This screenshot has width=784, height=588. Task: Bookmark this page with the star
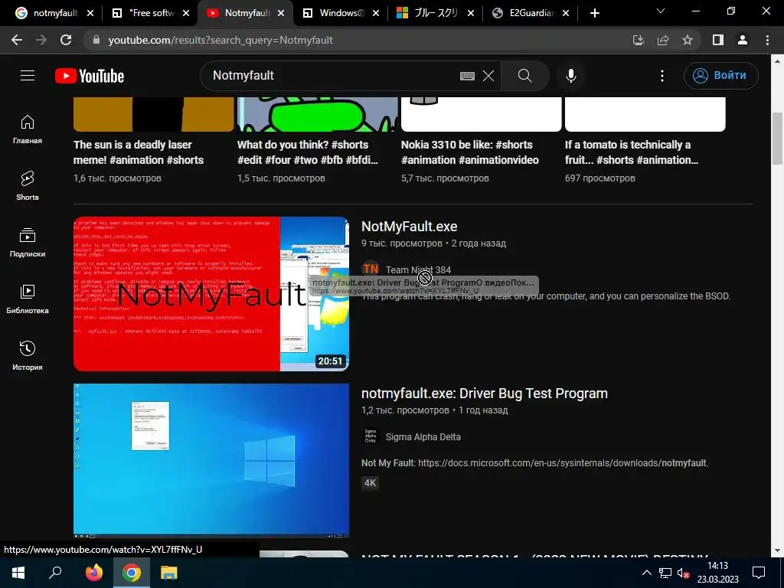688,40
